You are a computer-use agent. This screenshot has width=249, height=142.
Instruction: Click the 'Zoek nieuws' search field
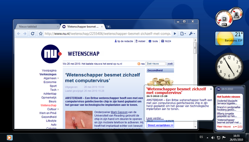[x=155, y=64]
